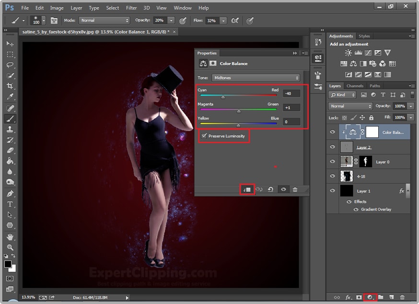Add a Brightness/Contrast adjustment
The width and height of the screenshot is (419, 304).
coord(348,53)
